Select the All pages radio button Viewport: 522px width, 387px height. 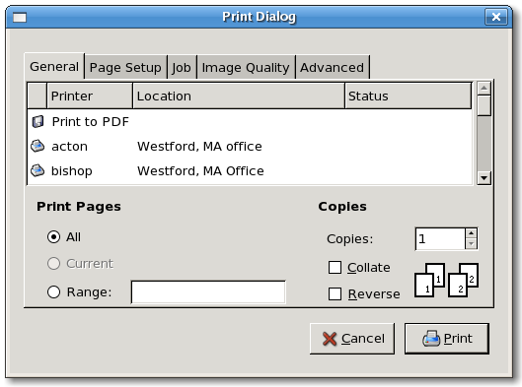(53, 237)
